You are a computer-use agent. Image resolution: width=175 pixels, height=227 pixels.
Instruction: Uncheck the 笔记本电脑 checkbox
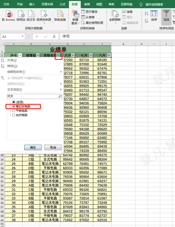14,106
